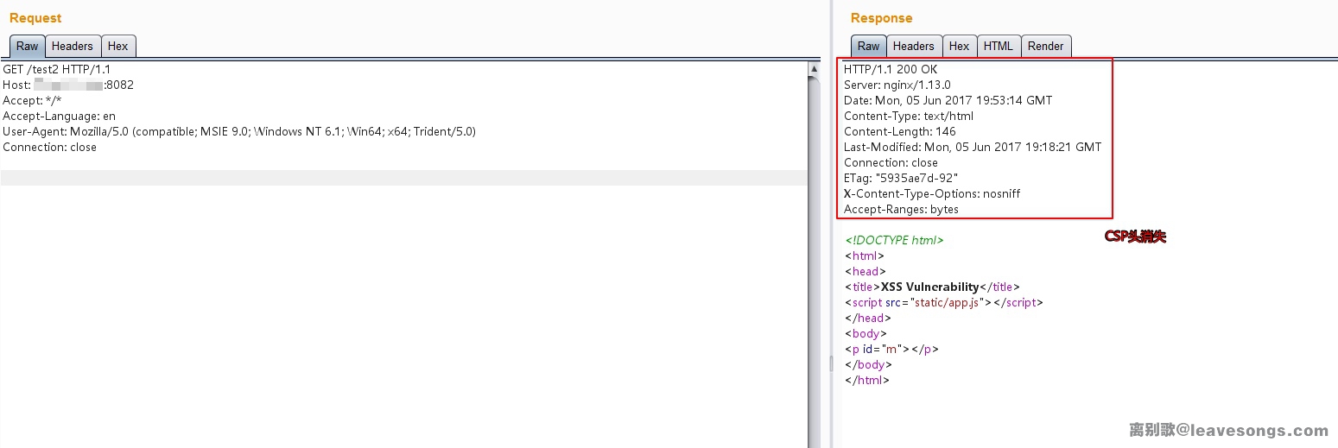Open the Request Hex tab

(x=118, y=47)
